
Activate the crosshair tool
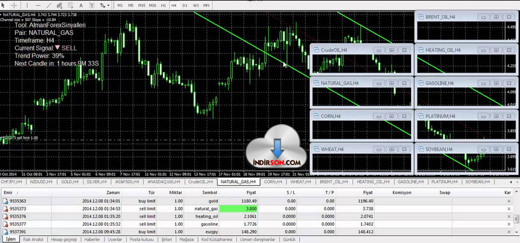(14, 5)
